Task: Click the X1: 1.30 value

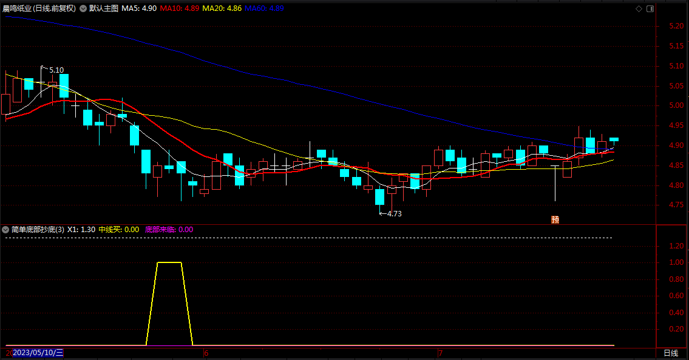Action: (x=81, y=229)
